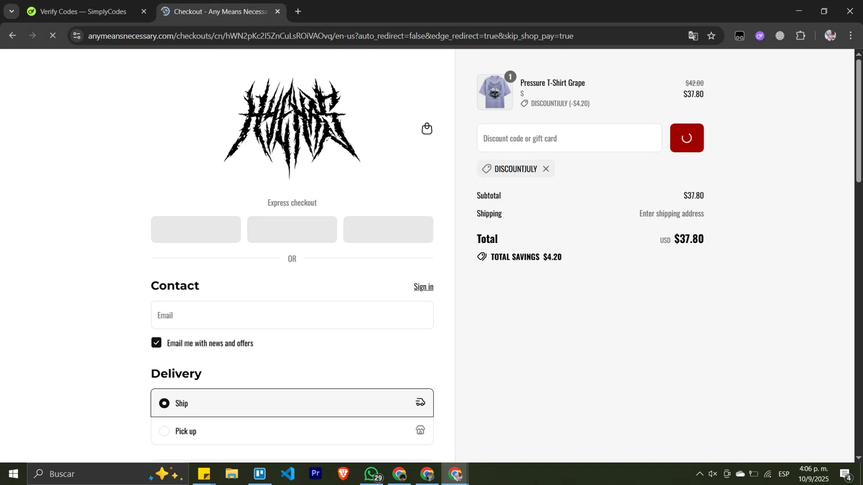Screen dimensions: 863x485
Task: Click the Enter shipping address text
Action: click(671, 213)
